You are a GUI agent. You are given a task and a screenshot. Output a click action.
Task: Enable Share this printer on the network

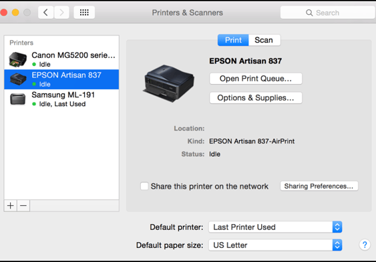click(144, 186)
